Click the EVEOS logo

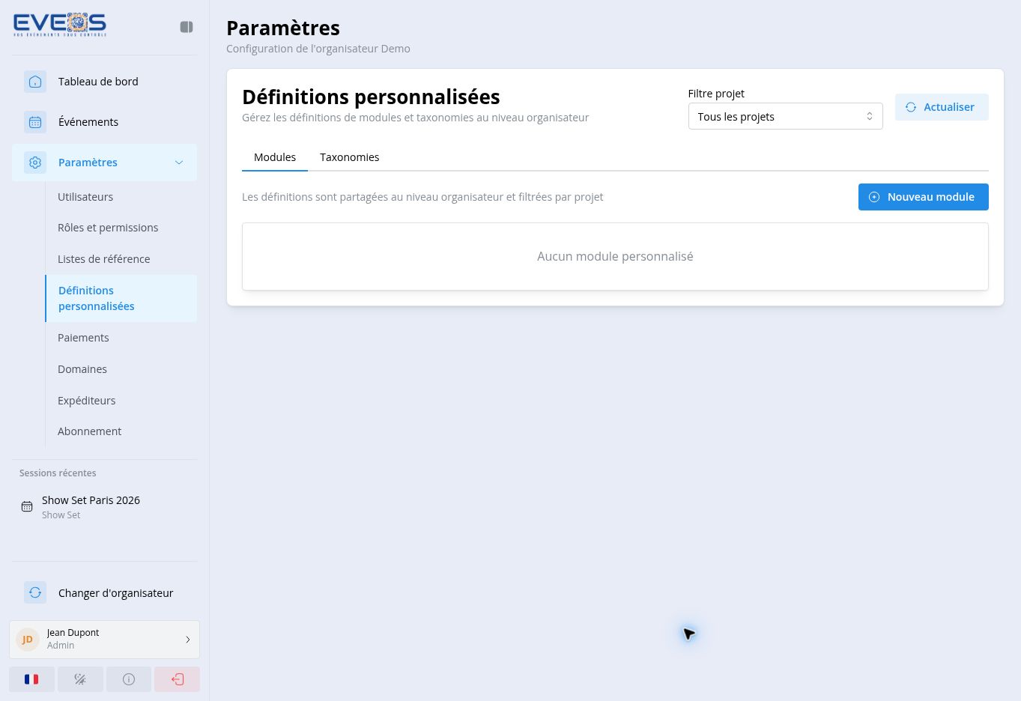(x=60, y=25)
